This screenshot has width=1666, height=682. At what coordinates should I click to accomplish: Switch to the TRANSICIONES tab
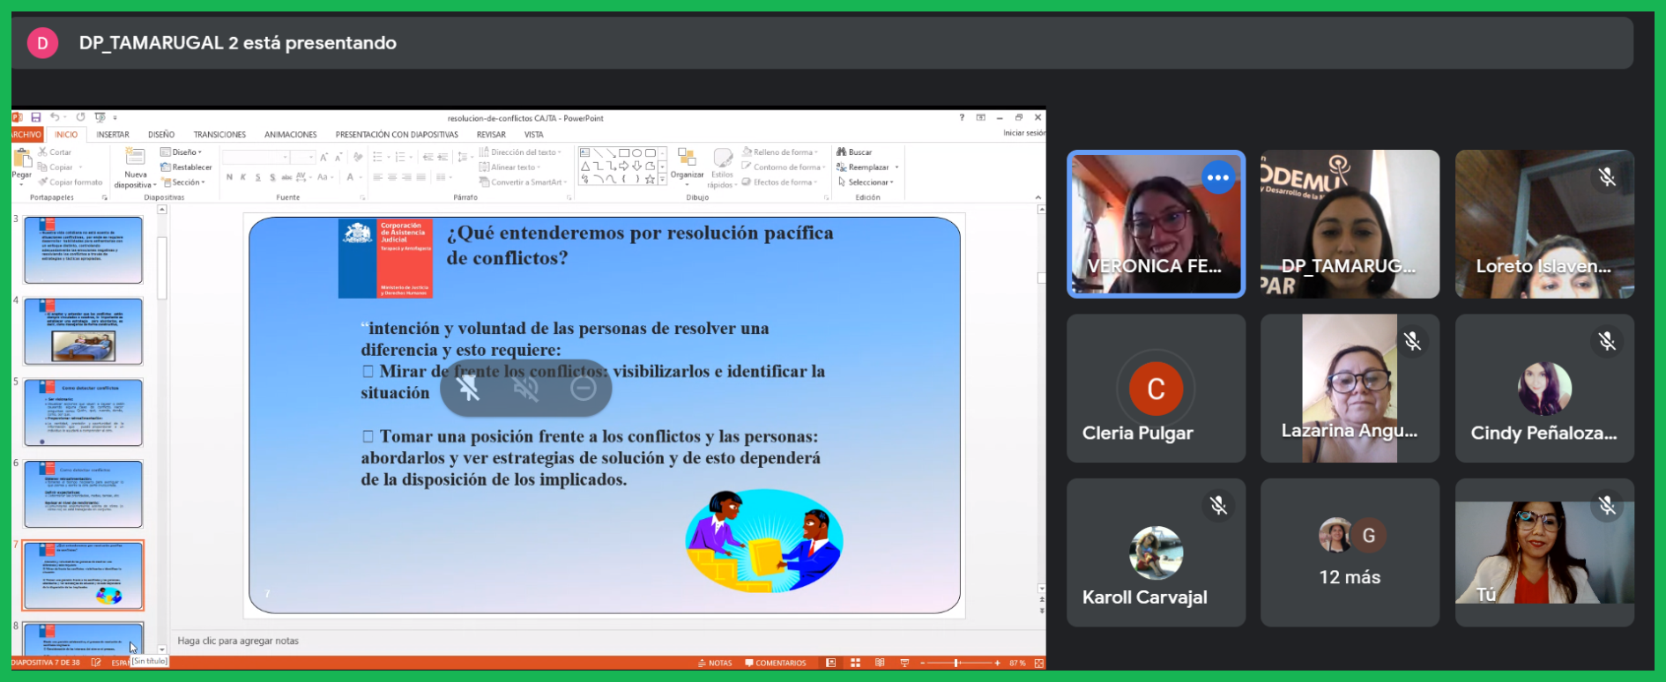(x=219, y=135)
